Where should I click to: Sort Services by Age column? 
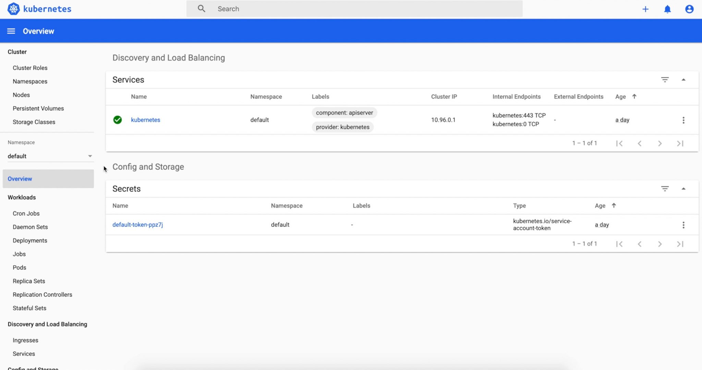[x=620, y=97]
